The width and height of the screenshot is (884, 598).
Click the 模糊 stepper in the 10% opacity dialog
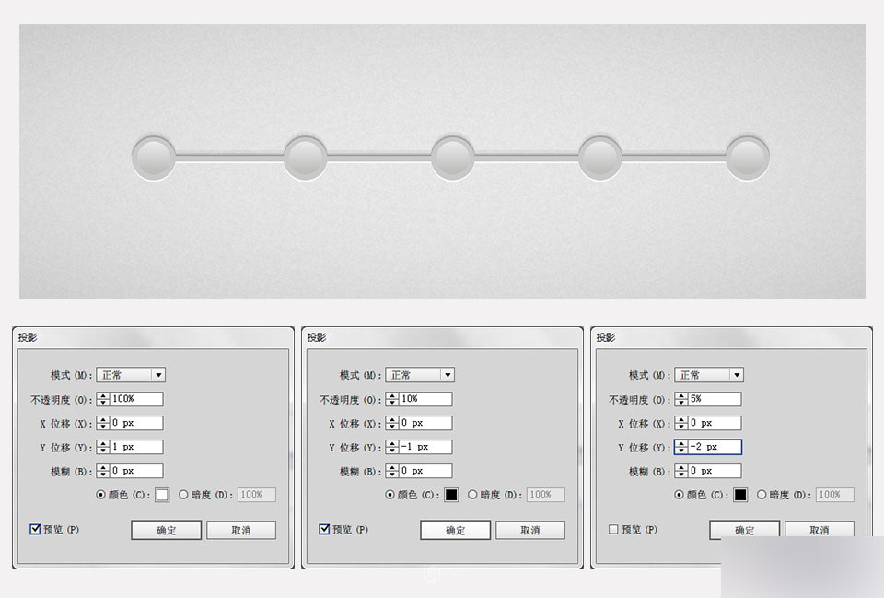(392, 471)
